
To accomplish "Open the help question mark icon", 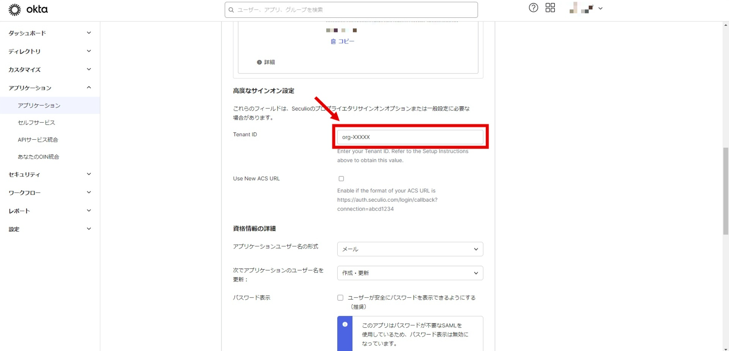I will pos(533,8).
